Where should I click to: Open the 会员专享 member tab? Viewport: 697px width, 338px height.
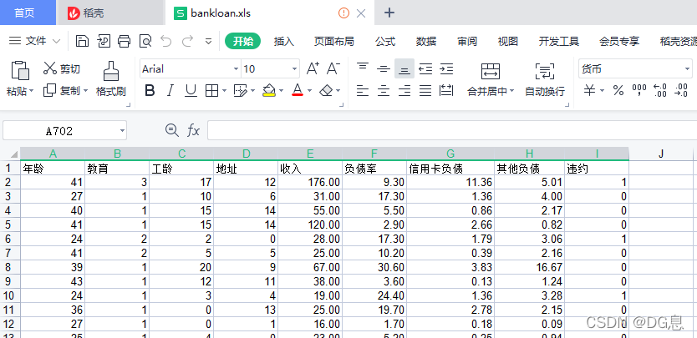click(619, 42)
